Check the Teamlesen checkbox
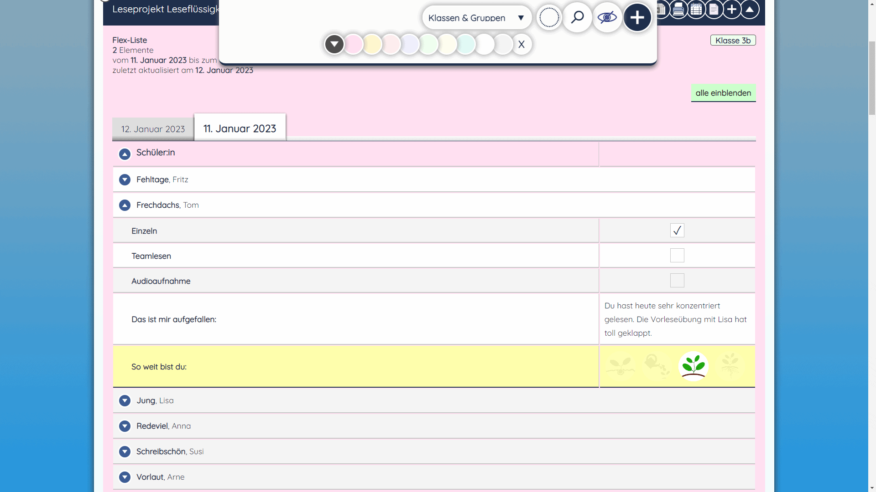The width and height of the screenshot is (876, 492). [x=677, y=256]
